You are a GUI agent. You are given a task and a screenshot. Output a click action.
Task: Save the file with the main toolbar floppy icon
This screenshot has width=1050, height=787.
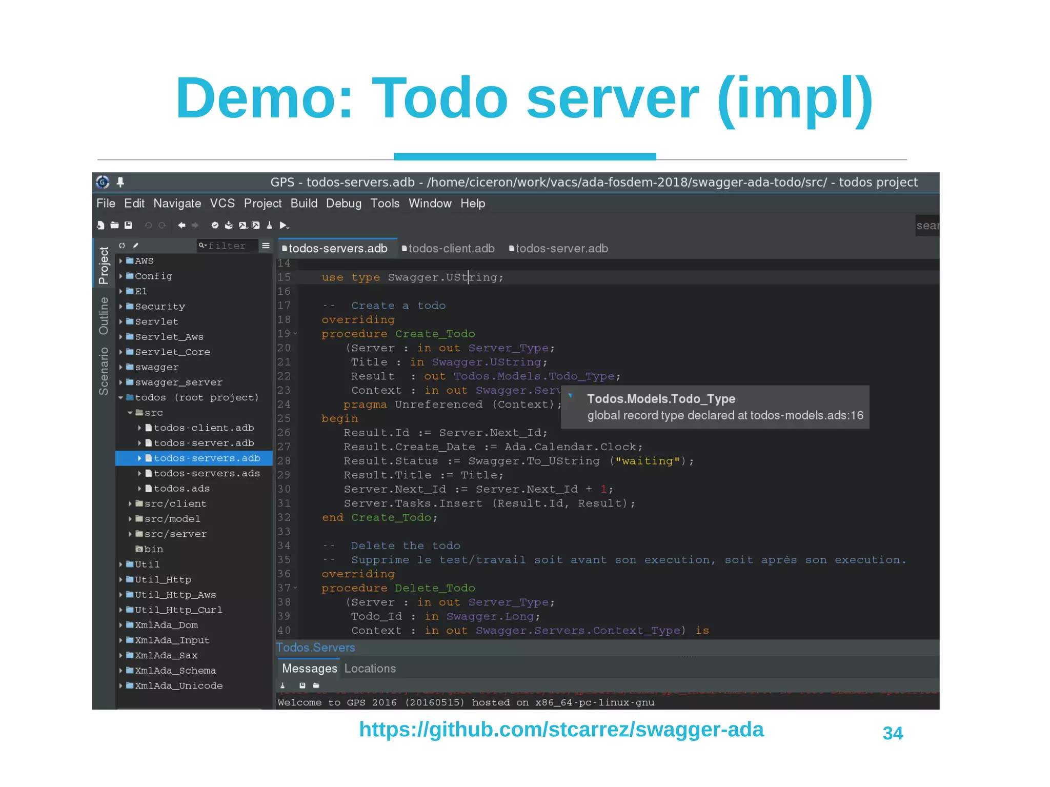pos(128,225)
